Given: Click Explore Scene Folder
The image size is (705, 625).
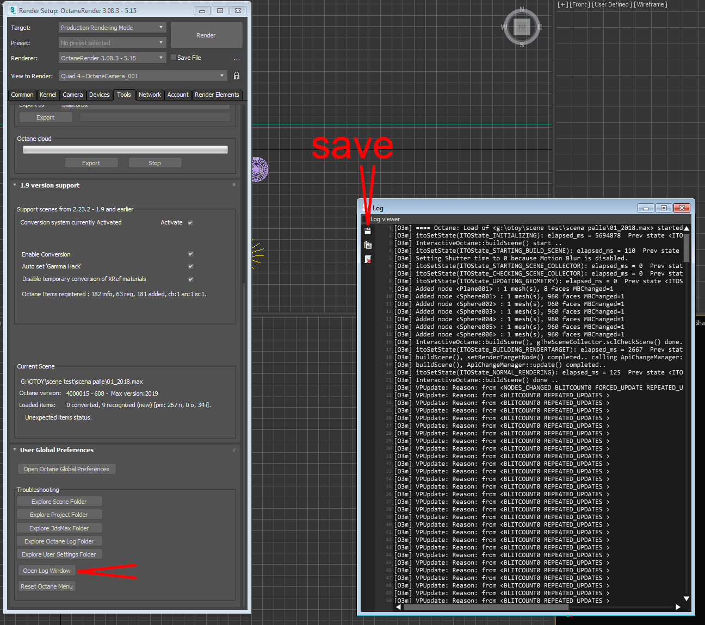Looking at the screenshot, I should (59, 502).
